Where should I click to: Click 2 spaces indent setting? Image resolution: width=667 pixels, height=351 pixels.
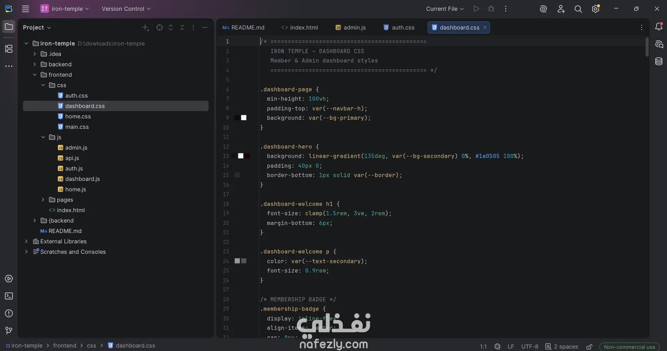[562, 346]
